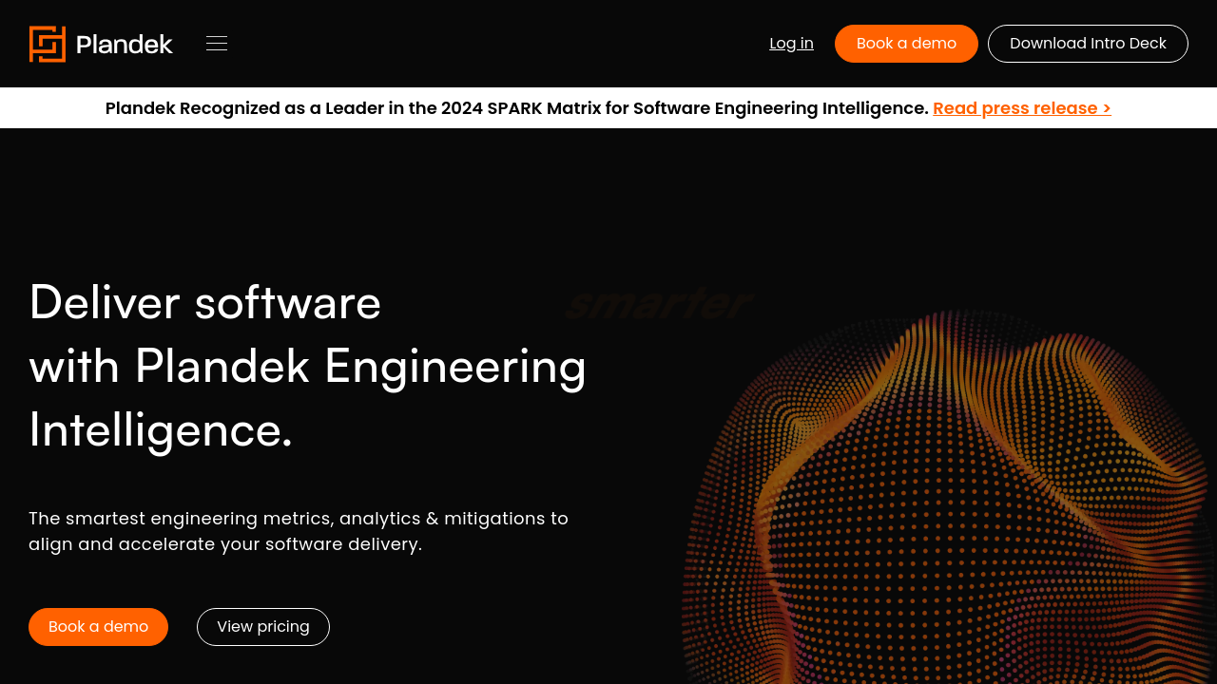Click the arrow after Read press release
Image resolution: width=1217 pixels, height=684 pixels.
pos(1106,108)
